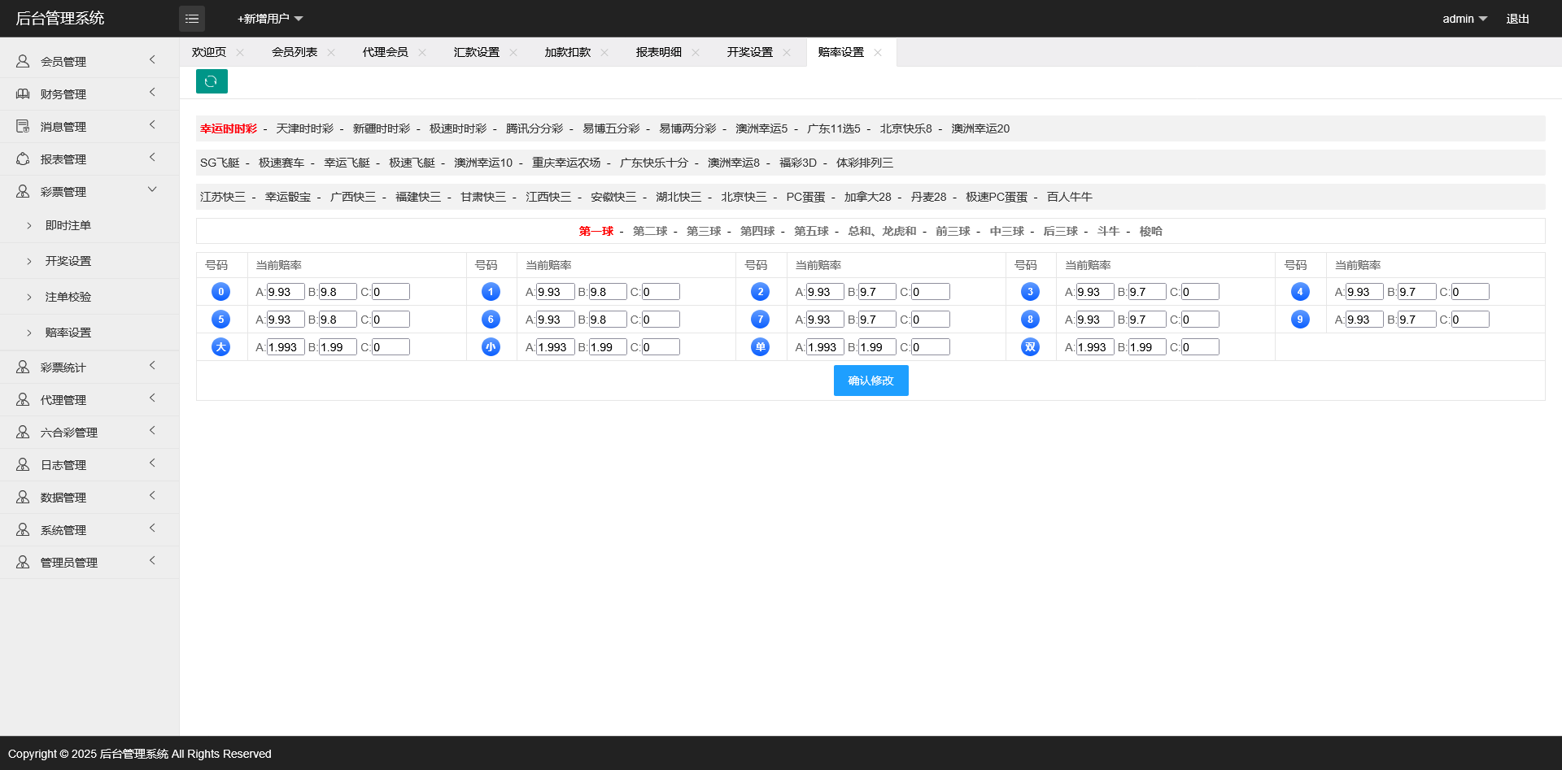This screenshot has width=1562, height=770.
Task: Open the 即时注单 submenu item
Action: click(68, 225)
